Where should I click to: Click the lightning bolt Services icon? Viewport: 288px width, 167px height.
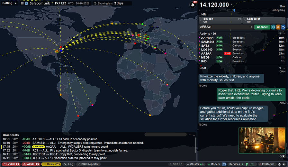pyautogui.click(x=242, y=164)
